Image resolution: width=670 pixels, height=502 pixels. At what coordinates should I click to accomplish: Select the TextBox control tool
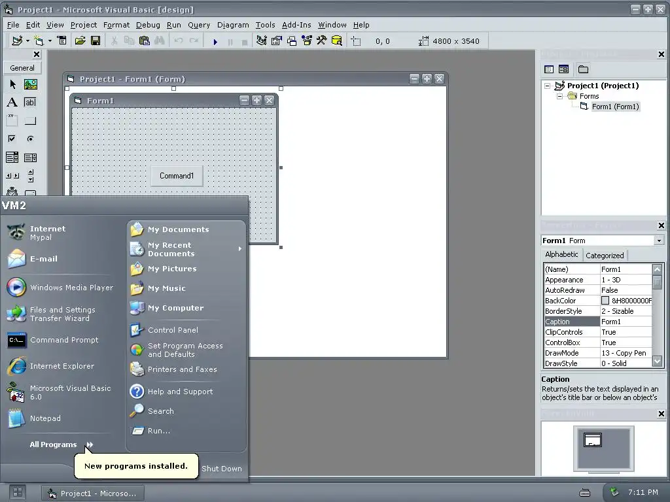point(30,103)
